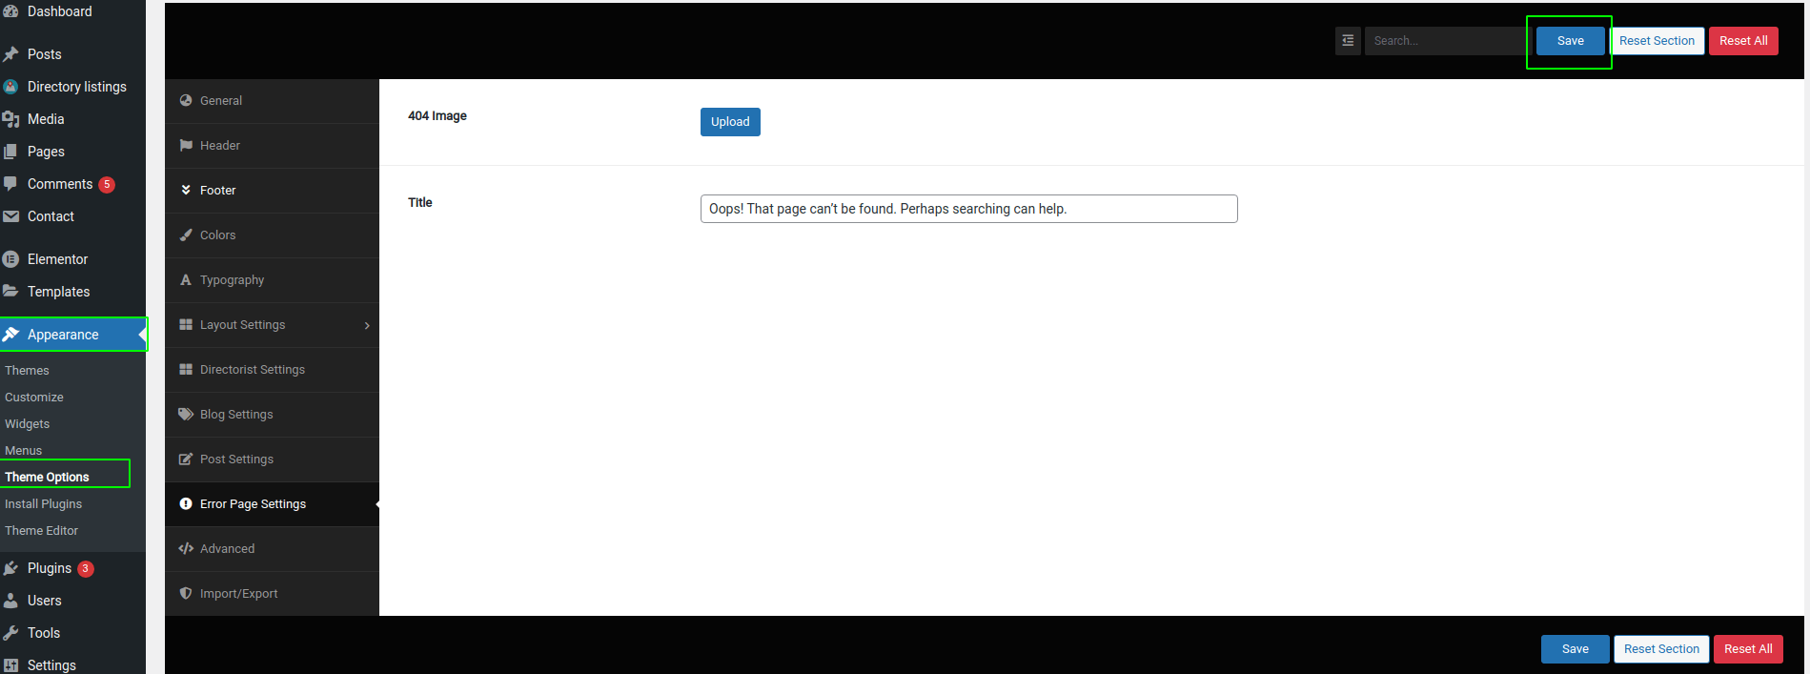Click the Import/Export shield icon

point(186,594)
